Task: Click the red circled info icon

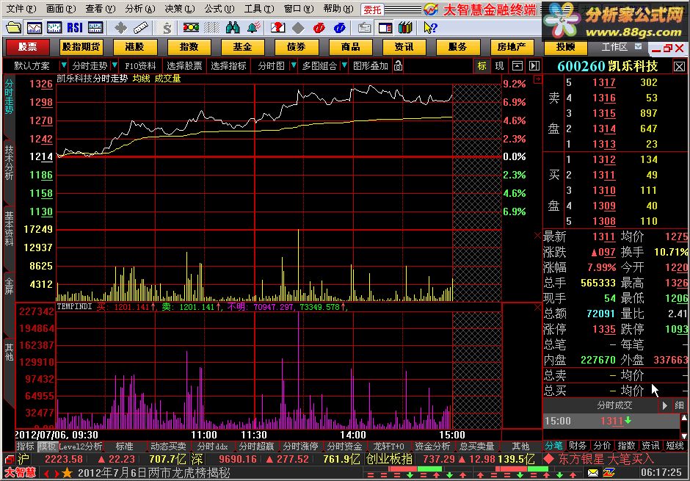Action: 319,28
